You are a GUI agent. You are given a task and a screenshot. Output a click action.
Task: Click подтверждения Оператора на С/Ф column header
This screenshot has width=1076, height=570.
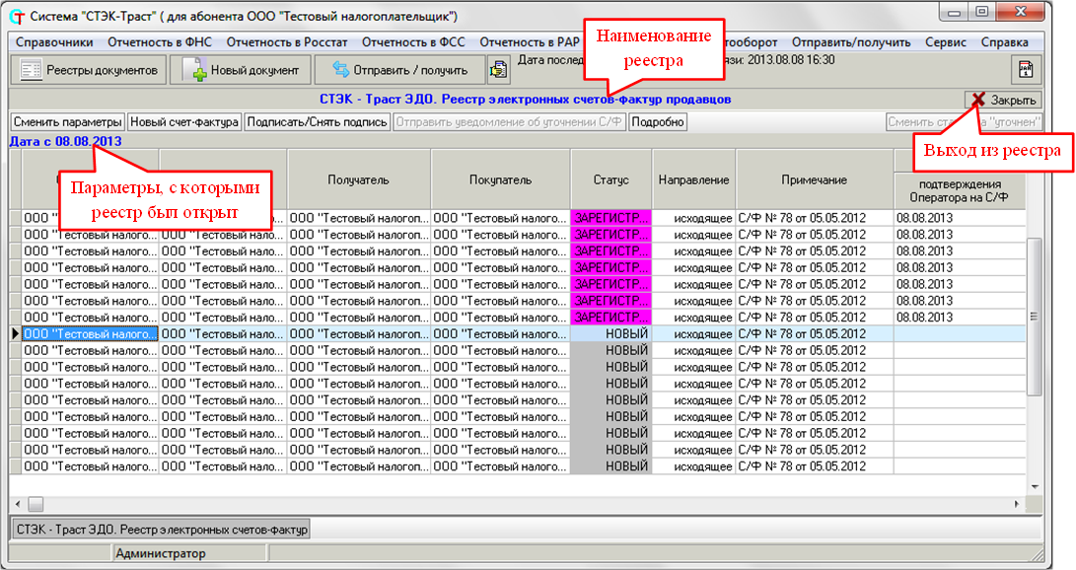tap(960, 190)
